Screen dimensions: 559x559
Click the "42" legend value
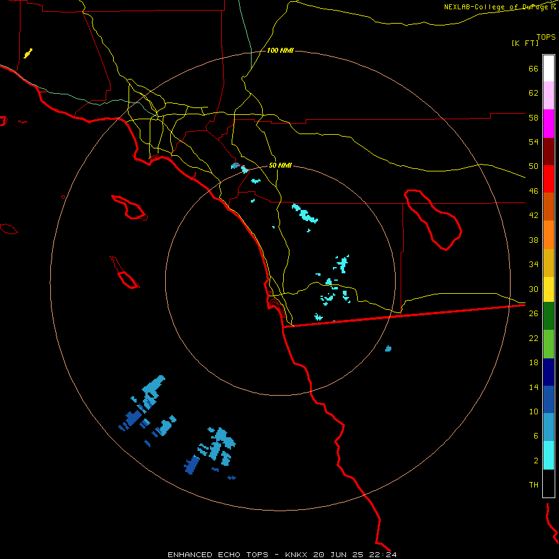pyautogui.click(x=534, y=216)
